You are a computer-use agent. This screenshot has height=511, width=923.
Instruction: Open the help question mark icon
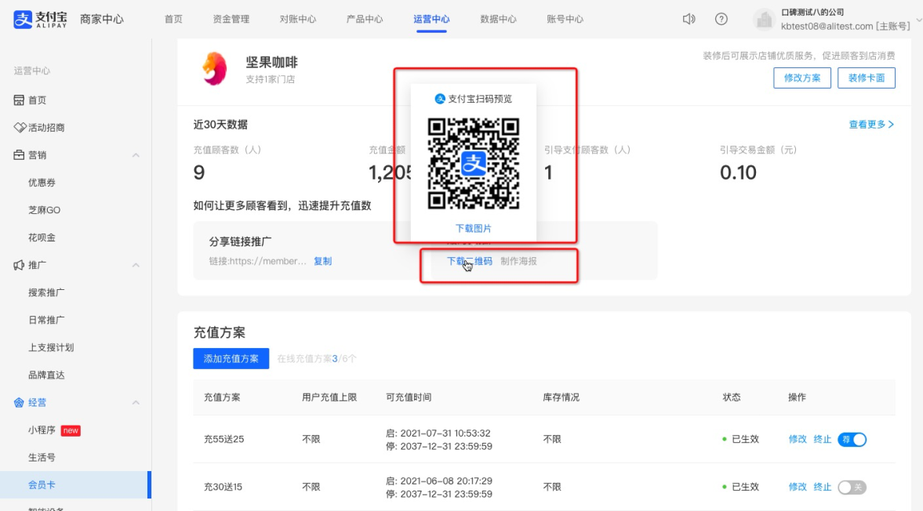click(x=721, y=19)
